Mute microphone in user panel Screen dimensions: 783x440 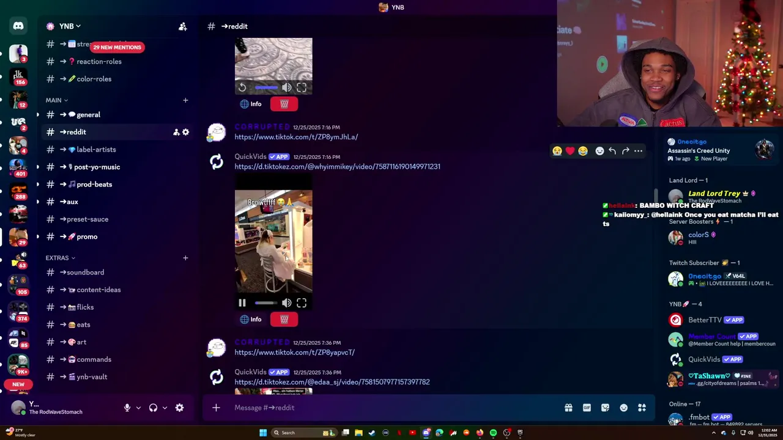127,408
